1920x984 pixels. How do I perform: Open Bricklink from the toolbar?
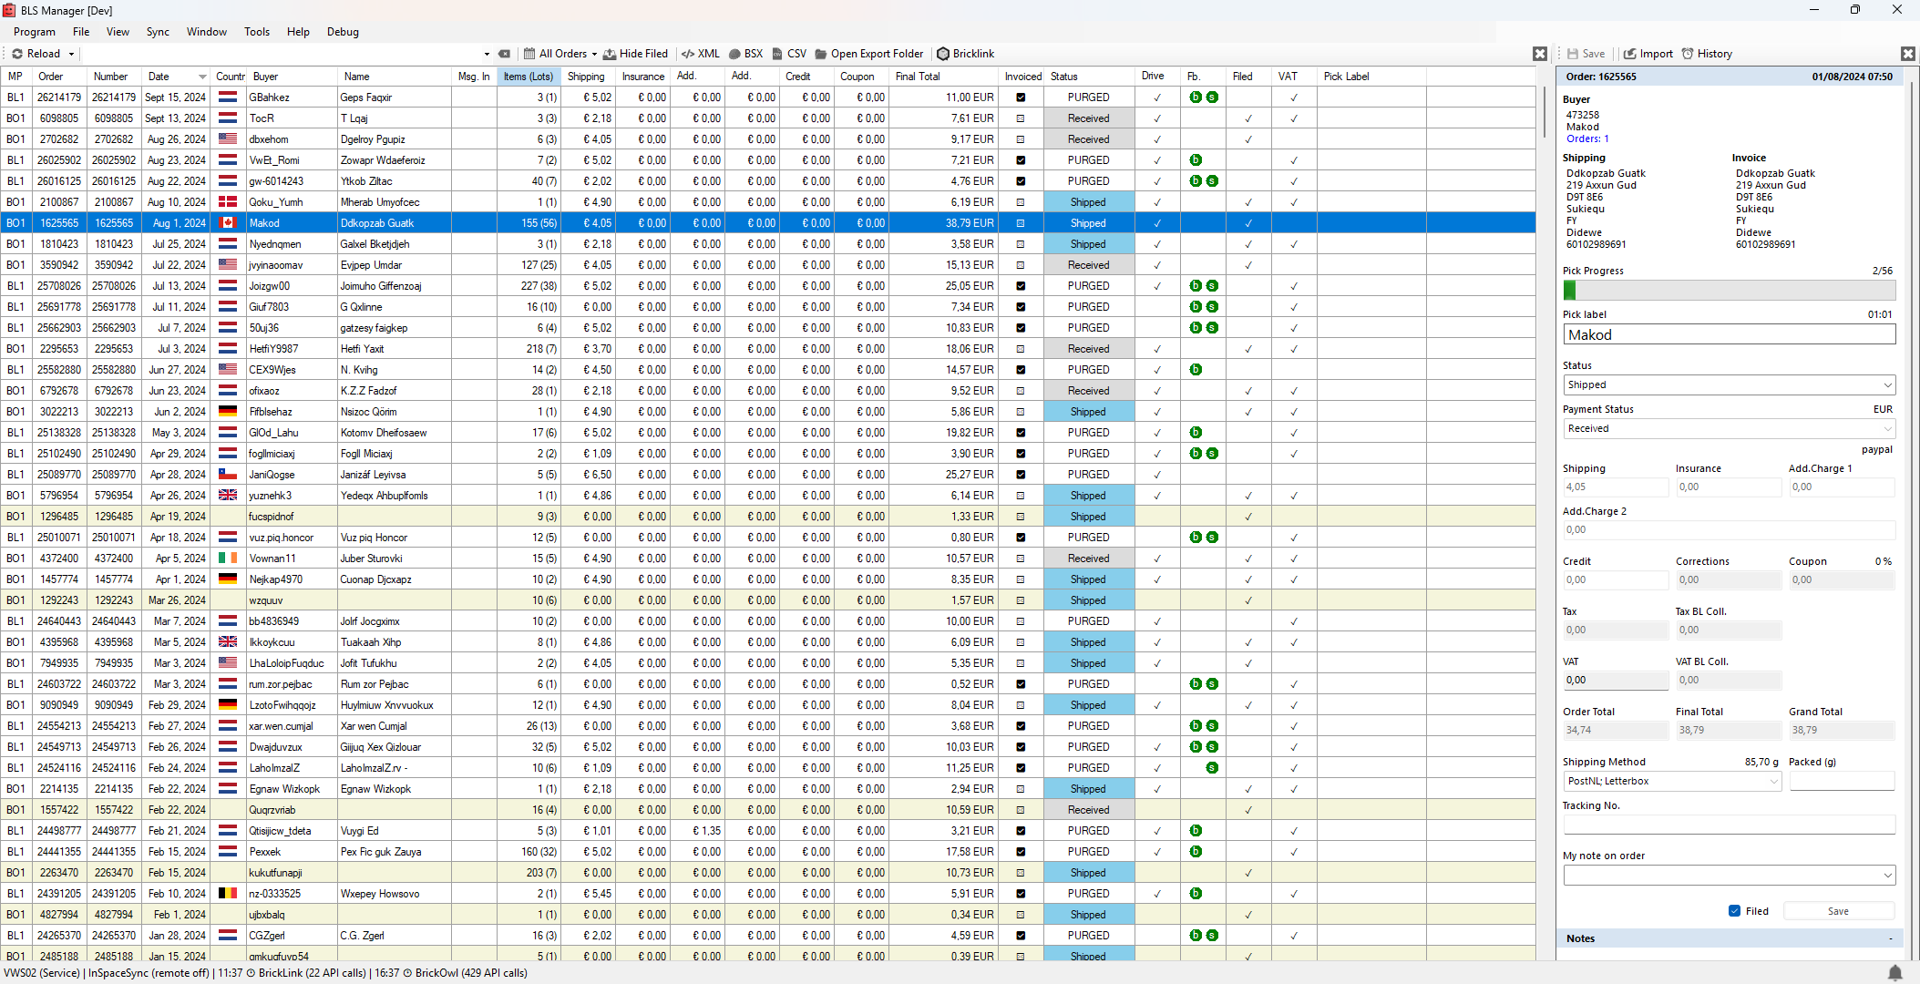(x=966, y=54)
